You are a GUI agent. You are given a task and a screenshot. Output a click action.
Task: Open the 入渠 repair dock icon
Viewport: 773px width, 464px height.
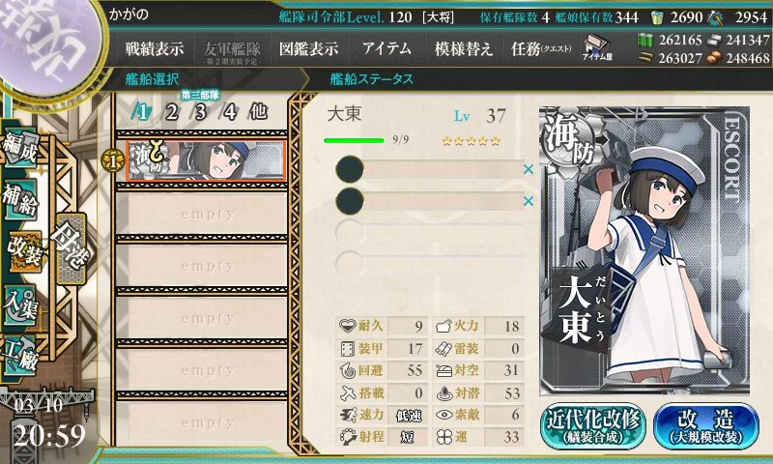[20, 305]
